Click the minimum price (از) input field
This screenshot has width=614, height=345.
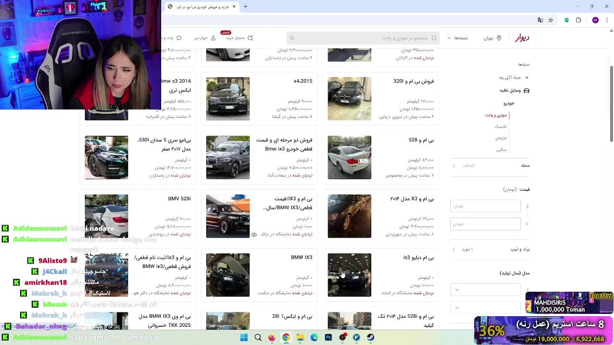(x=485, y=206)
